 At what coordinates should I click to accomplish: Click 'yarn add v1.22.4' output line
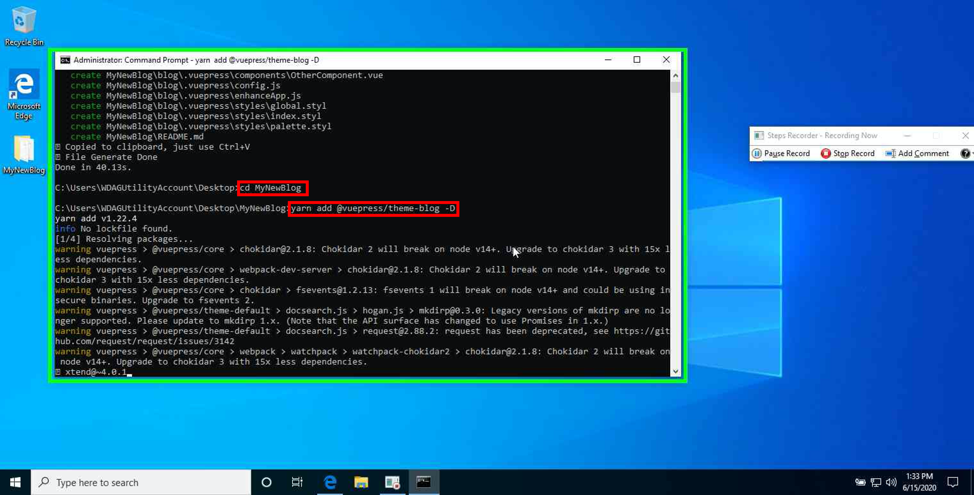96,218
